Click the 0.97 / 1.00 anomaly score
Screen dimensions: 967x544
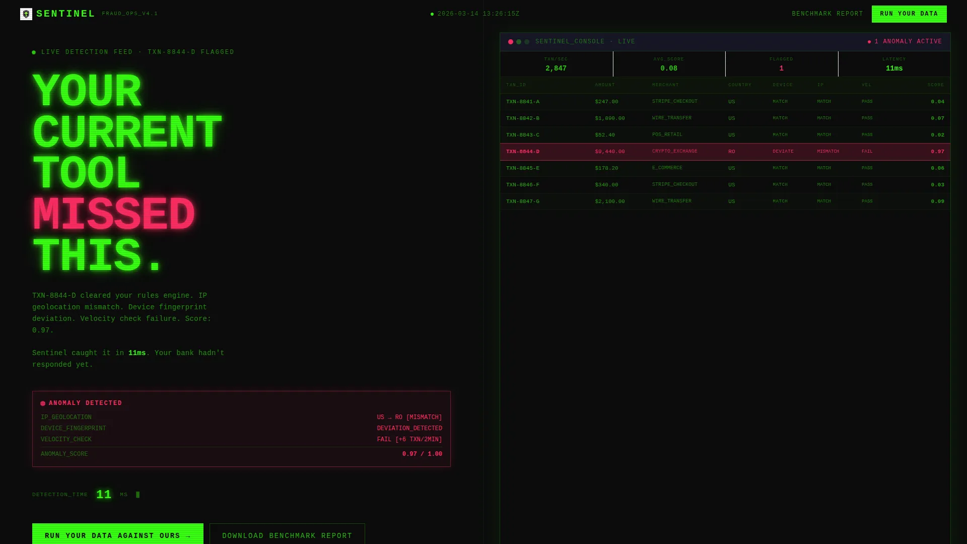422,454
